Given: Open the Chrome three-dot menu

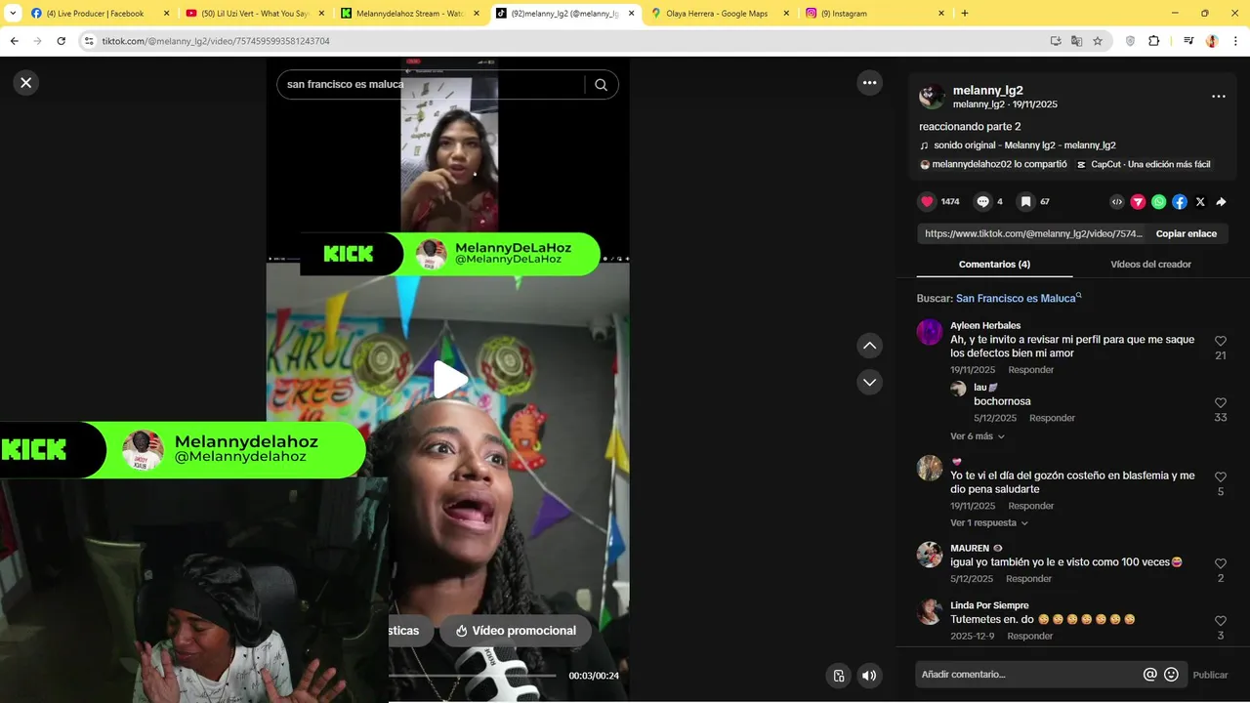Looking at the screenshot, I should pyautogui.click(x=1235, y=41).
